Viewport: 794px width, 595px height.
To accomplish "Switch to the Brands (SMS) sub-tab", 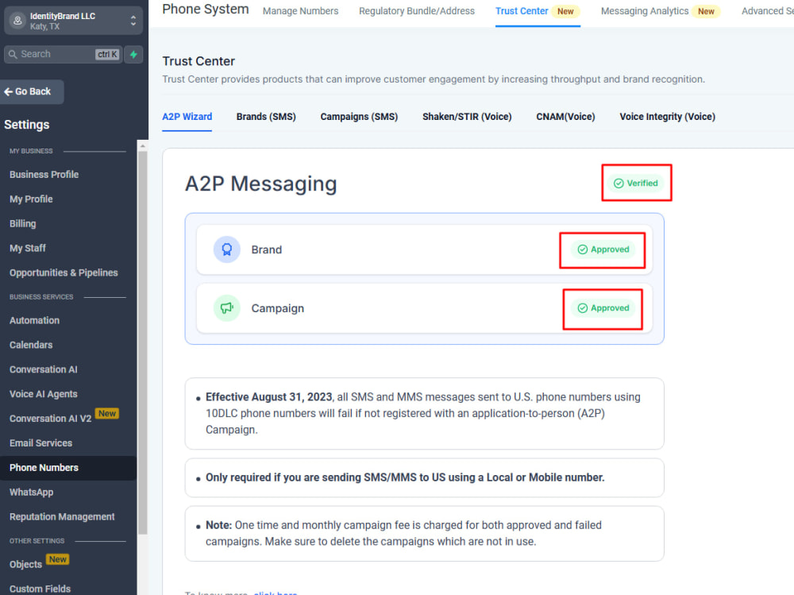I will point(266,117).
